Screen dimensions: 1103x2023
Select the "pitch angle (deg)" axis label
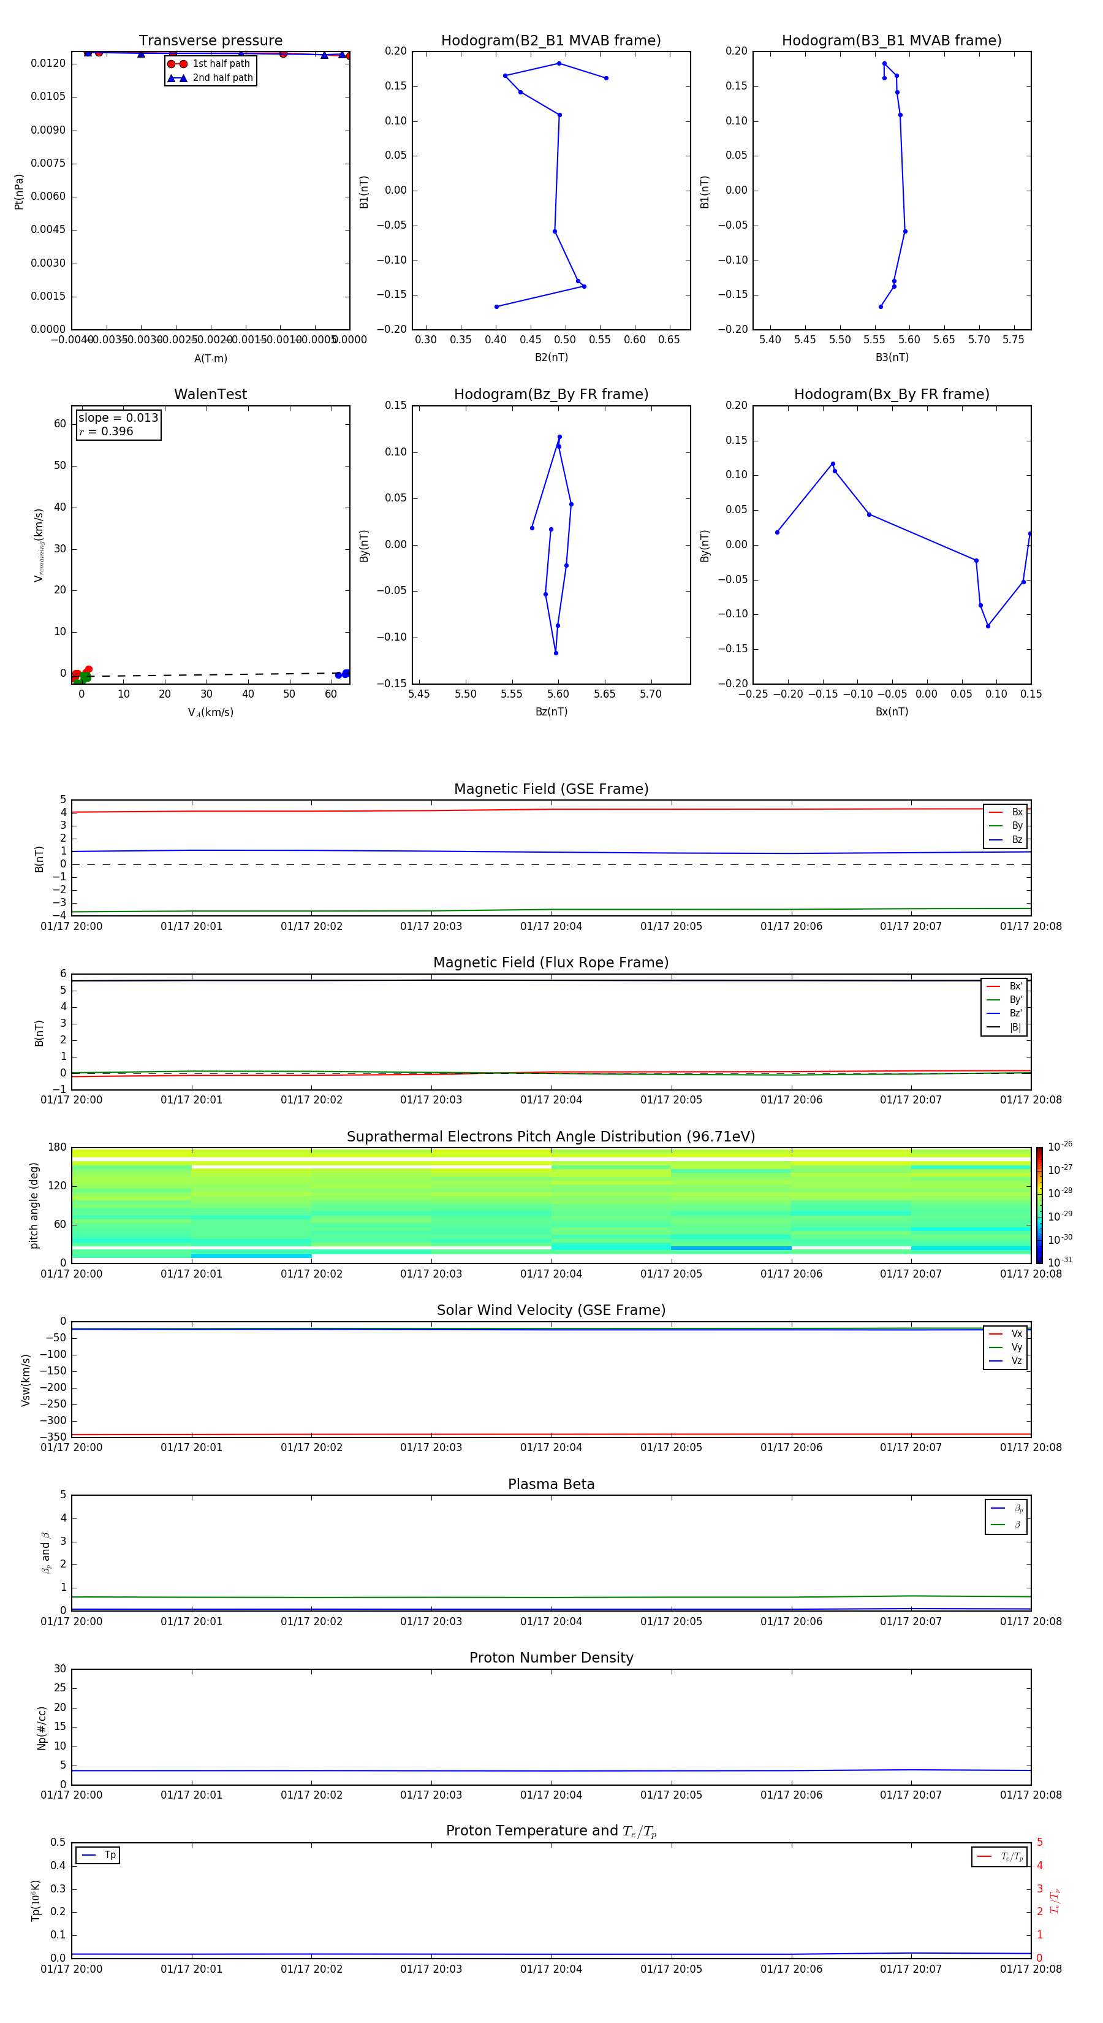pos(34,1205)
